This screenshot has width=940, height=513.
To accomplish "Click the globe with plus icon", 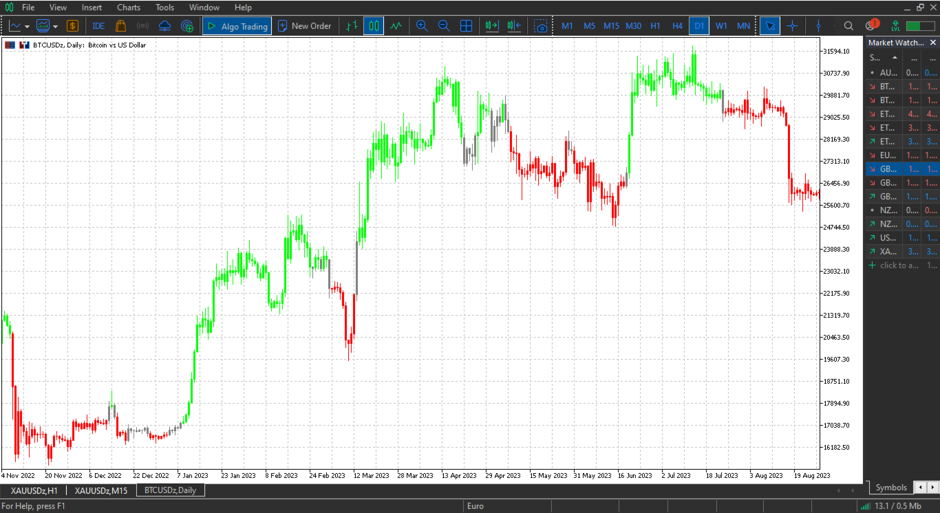I will pos(187,26).
